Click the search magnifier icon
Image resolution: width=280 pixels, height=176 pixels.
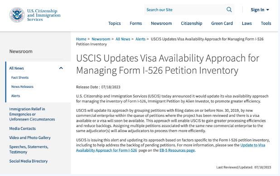click(229, 10)
